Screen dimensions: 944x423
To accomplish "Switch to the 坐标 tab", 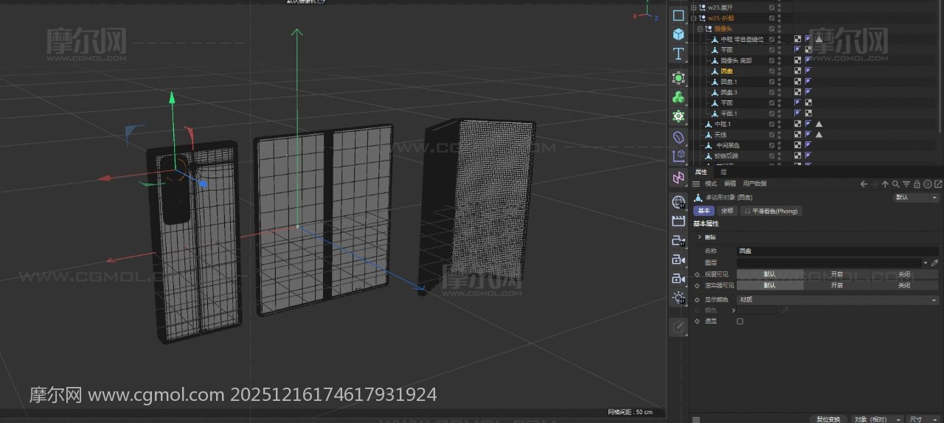I will (x=726, y=211).
